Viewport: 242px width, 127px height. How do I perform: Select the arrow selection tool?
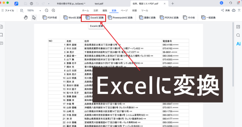34,18
